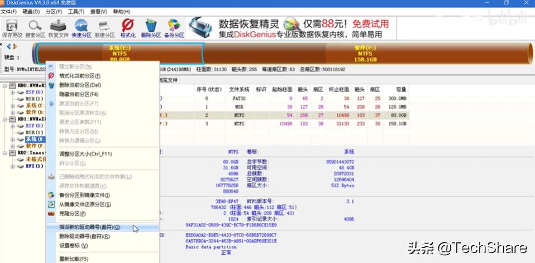
Task: Expand the 系统(C:) partition node
Action: point(13,106)
